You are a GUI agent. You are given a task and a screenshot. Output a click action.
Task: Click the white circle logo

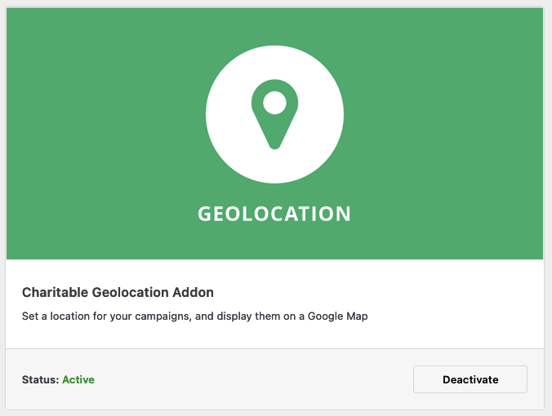(274, 114)
